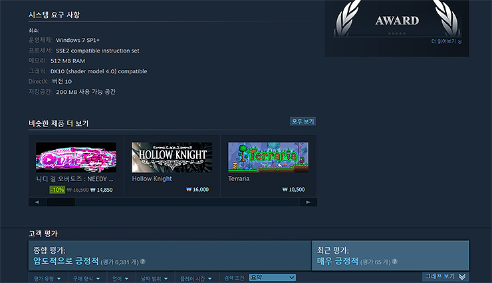Click the 비슷한 제품 더 보기 heading
The image size is (492, 283).
coord(59,123)
